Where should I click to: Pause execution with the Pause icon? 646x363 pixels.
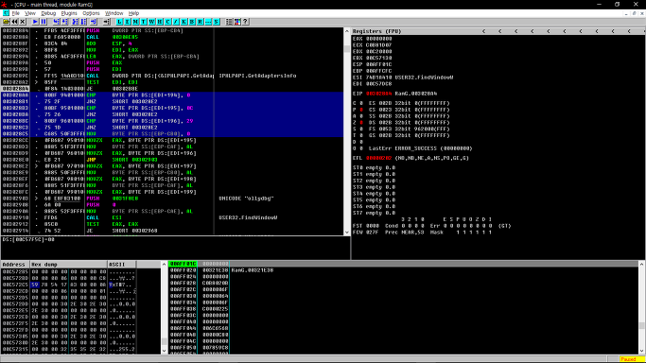point(44,22)
